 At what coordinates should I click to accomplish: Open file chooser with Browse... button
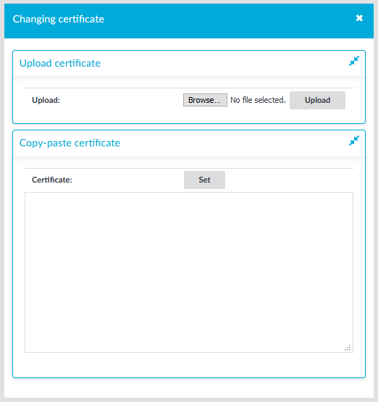pyautogui.click(x=205, y=100)
